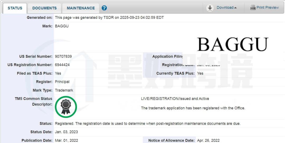Open Print Preview

pyautogui.click(x=268, y=8)
